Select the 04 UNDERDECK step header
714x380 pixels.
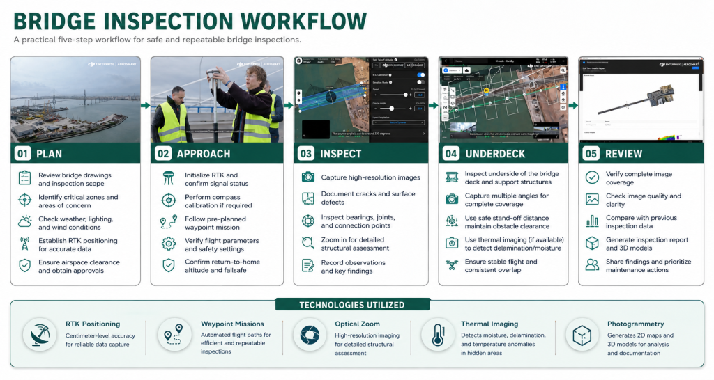pos(503,153)
